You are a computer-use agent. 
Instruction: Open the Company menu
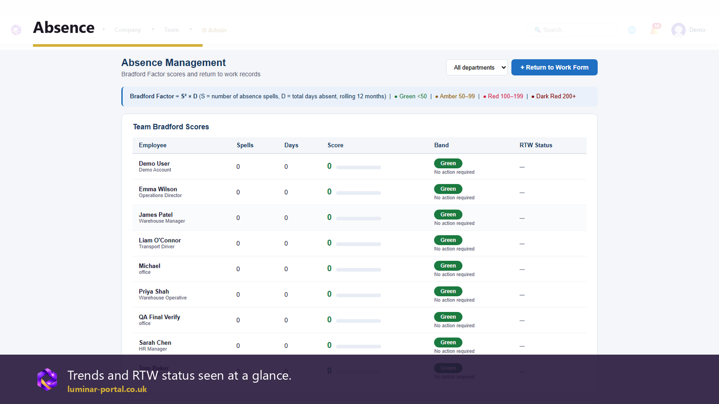[128, 30]
